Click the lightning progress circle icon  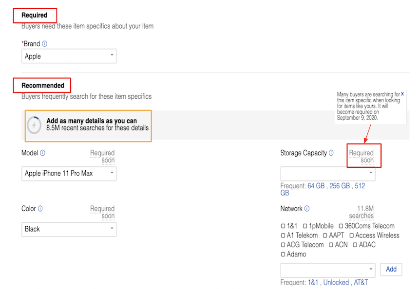34,125
